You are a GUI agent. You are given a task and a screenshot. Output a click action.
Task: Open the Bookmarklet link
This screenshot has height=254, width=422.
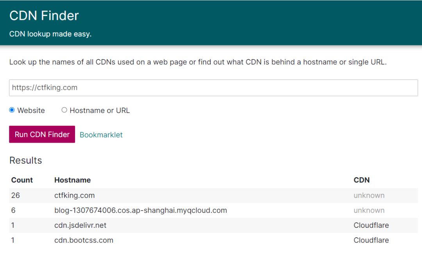[101, 135]
